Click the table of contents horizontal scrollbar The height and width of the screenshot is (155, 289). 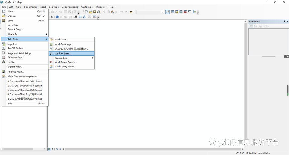pos(18,149)
